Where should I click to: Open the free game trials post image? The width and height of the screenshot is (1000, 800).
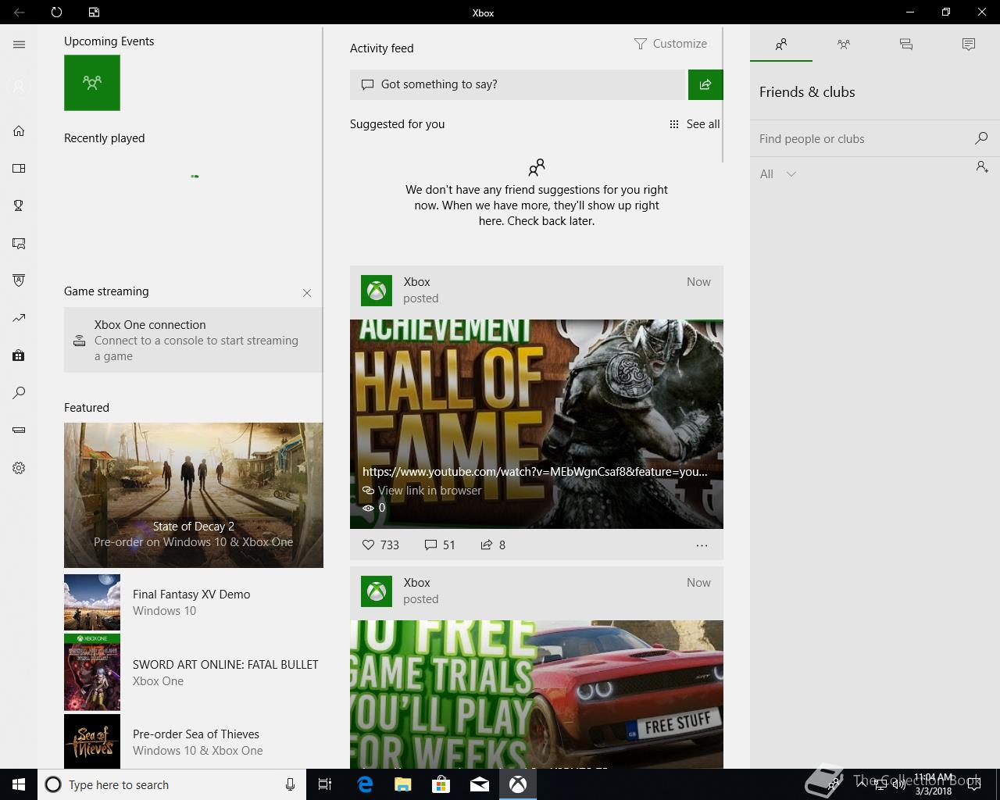click(537, 694)
